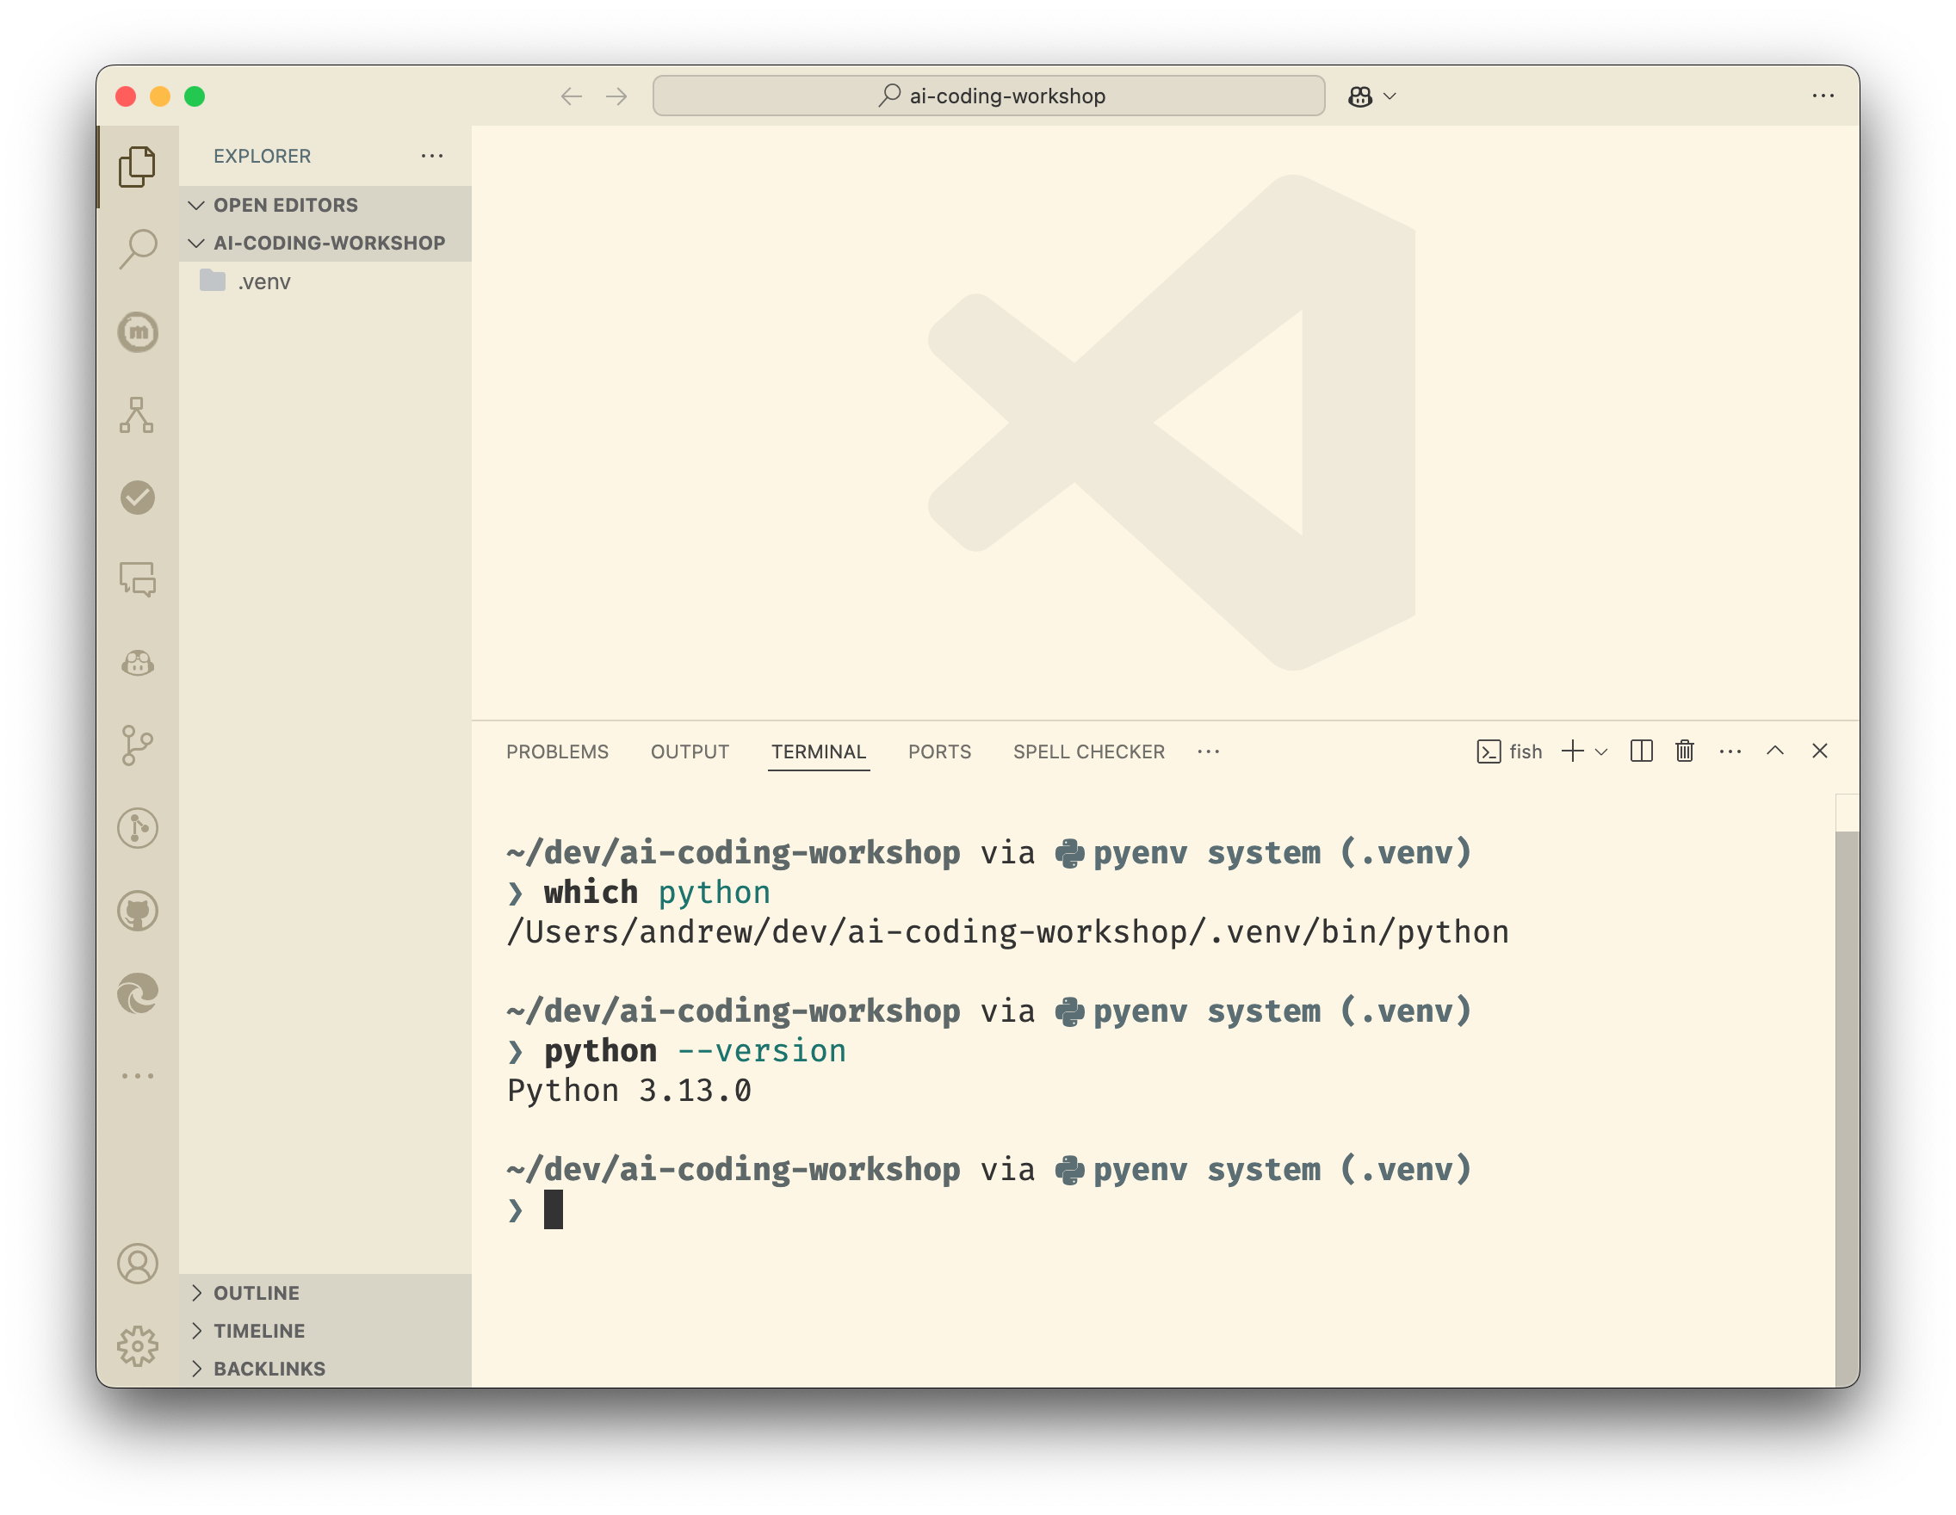Go forward using the right arrow
The height and width of the screenshot is (1515, 1956).
click(x=616, y=96)
